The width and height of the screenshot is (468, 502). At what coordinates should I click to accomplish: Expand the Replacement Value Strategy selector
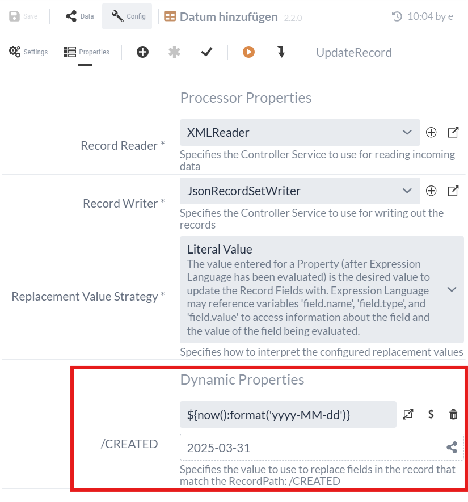pyautogui.click(x=452, y=289)
